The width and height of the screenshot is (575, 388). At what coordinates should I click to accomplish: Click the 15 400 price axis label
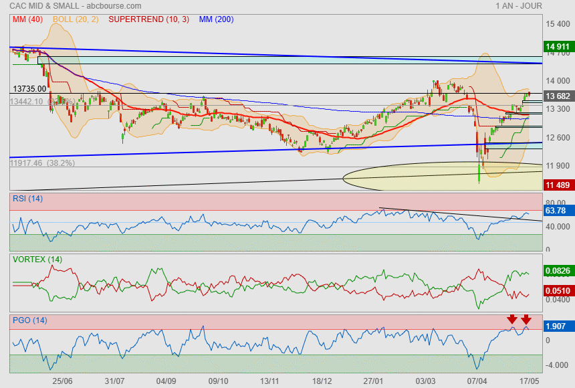(x=558, y=24)
